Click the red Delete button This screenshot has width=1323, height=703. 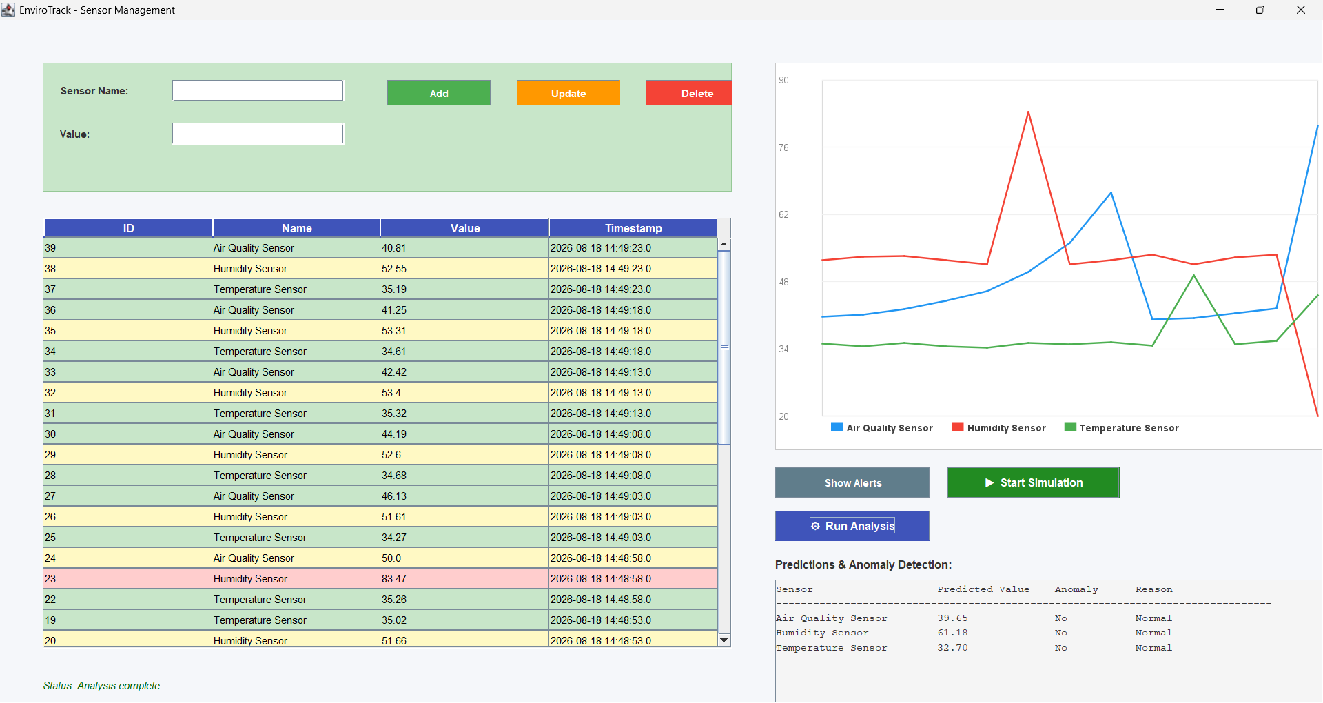click(x=688, y=93)
